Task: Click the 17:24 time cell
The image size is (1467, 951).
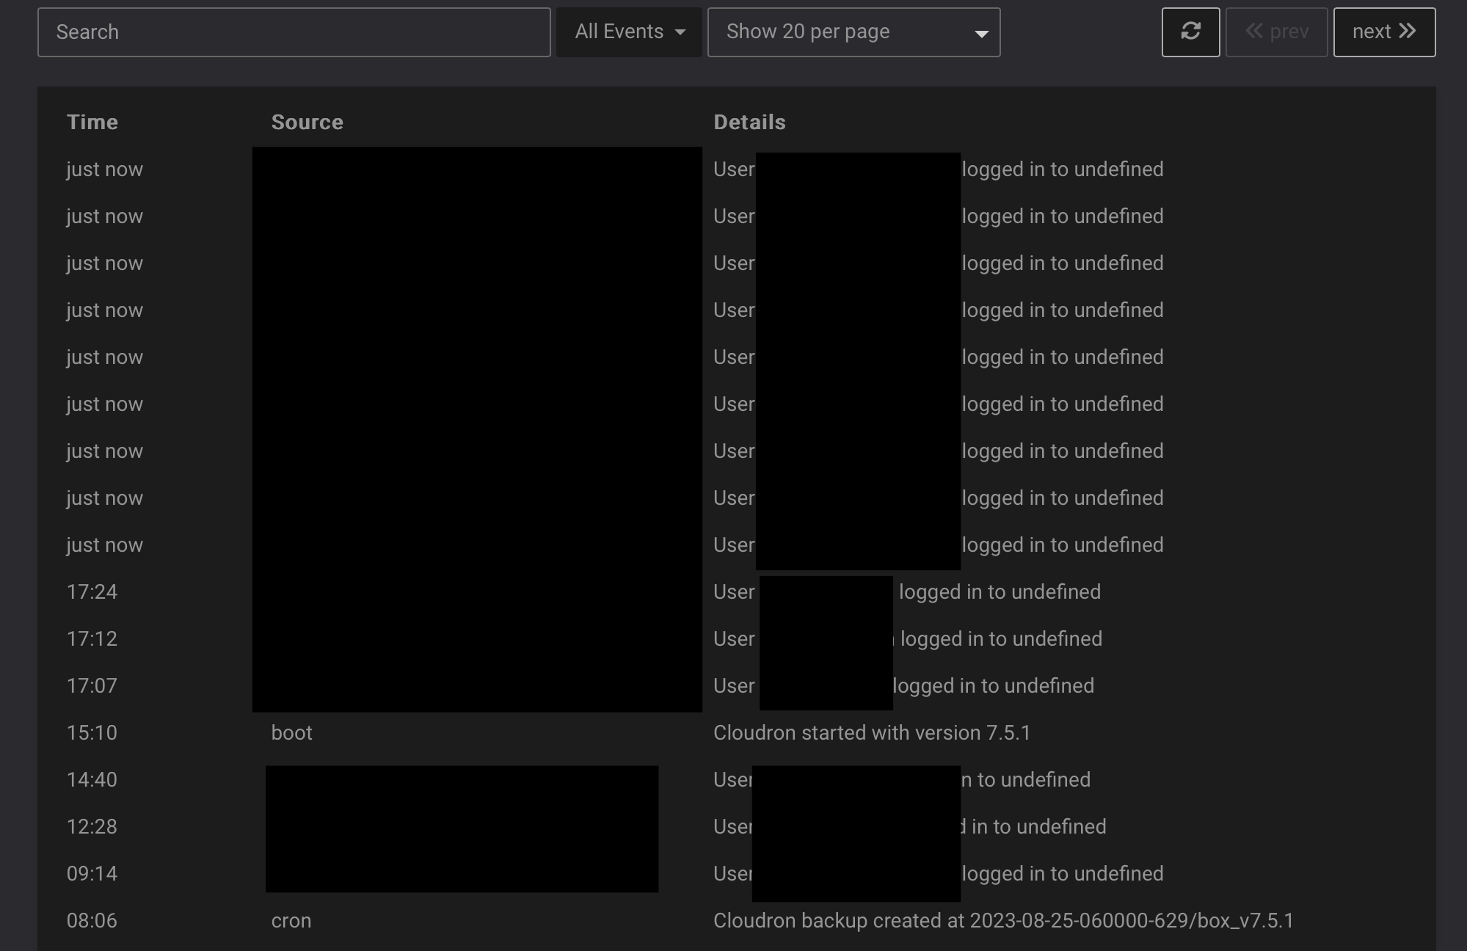Action: coord(92,591)
